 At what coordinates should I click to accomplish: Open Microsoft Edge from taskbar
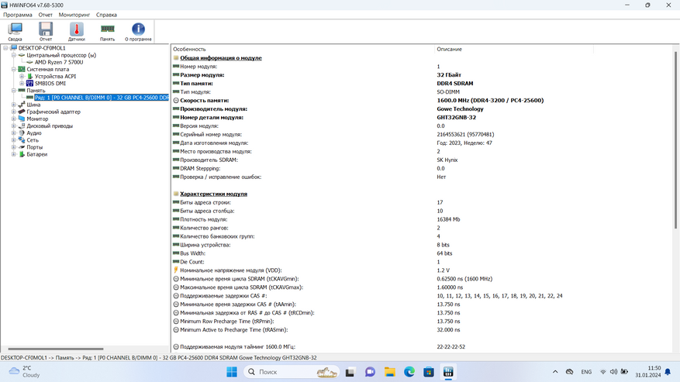[x=409, y=372]
